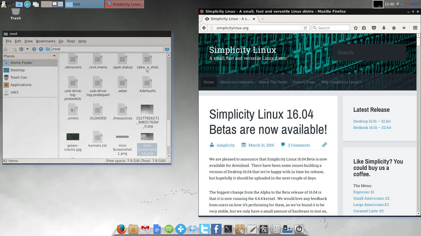This screenshot has height=236, width=421.
Task: Click the home folder launcher in top panel
Action: click(19, 4)
